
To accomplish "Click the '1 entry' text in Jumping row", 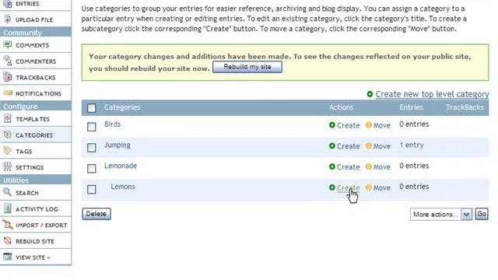I will point(412,145).
